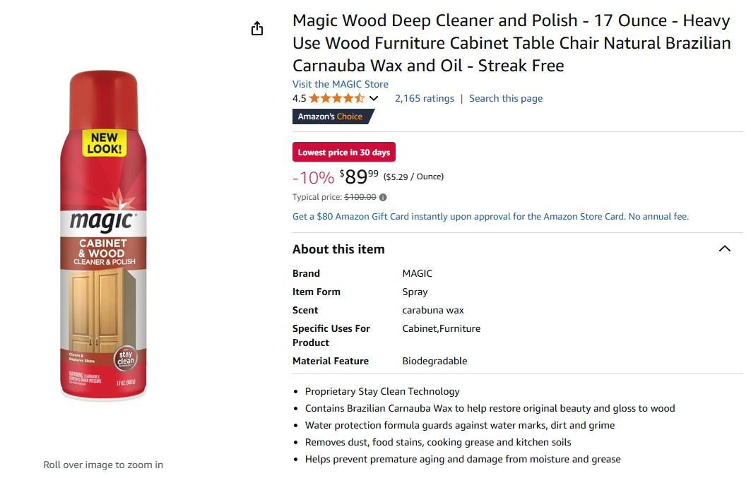Image resolution: width=751 pixels, height=478 pixels.
Task: Click Search this page link
Action: 506,98
